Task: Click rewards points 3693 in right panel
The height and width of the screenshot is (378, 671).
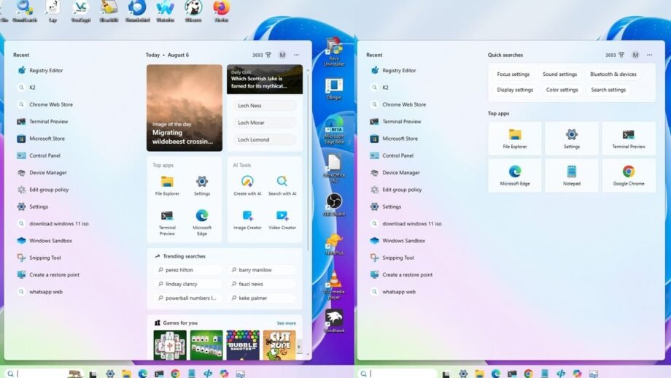Action: pos(615,55)
